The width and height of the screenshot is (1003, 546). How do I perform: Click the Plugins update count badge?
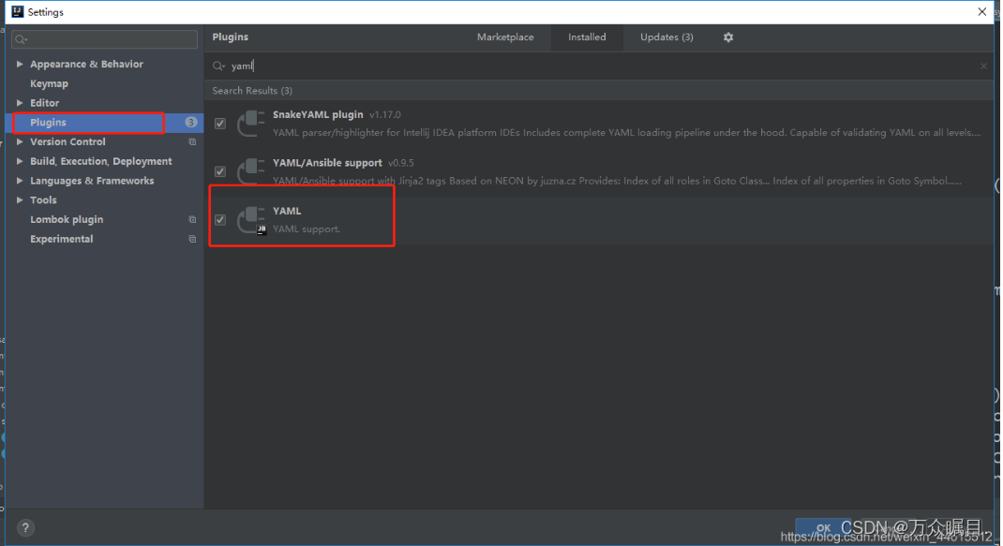(x=190, y=122)
